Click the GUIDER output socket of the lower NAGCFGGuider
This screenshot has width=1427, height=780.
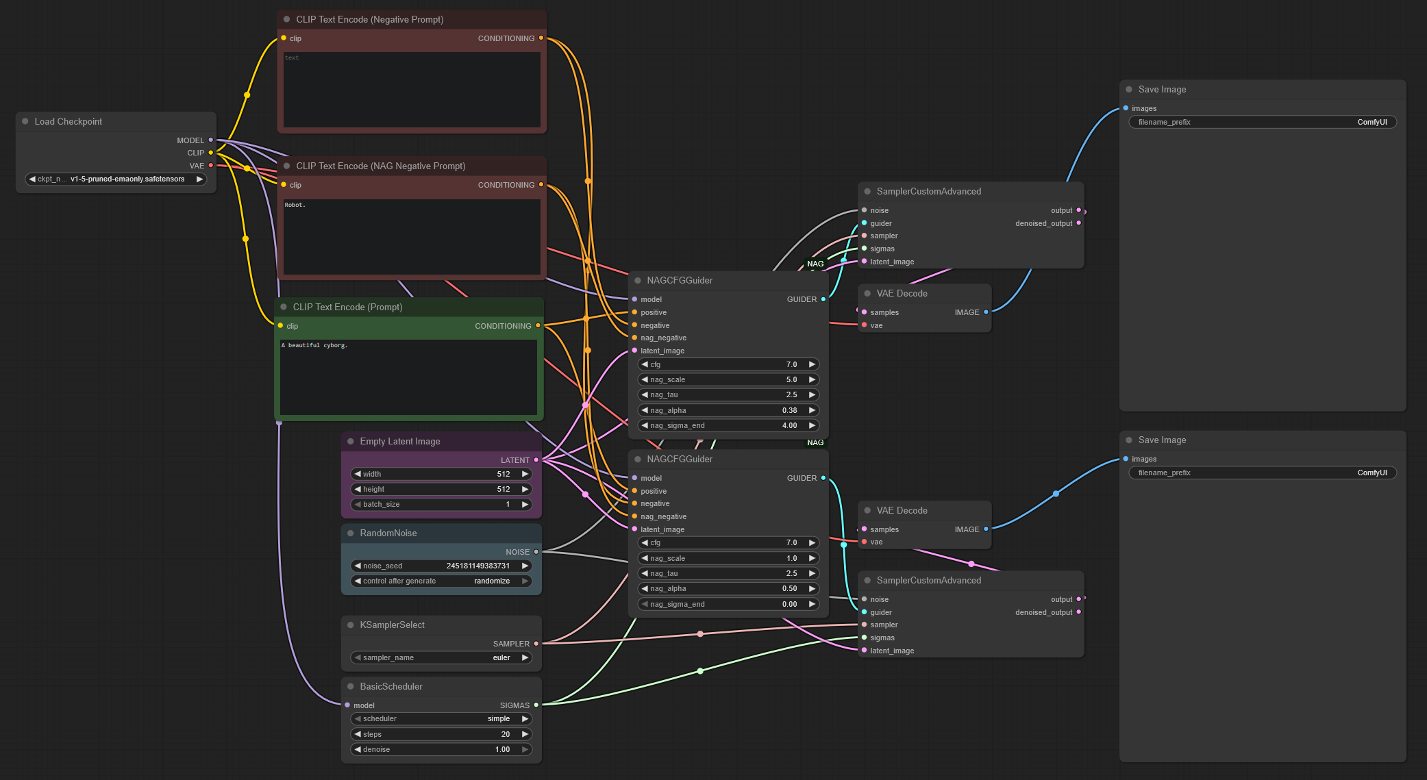coord(823,477)
